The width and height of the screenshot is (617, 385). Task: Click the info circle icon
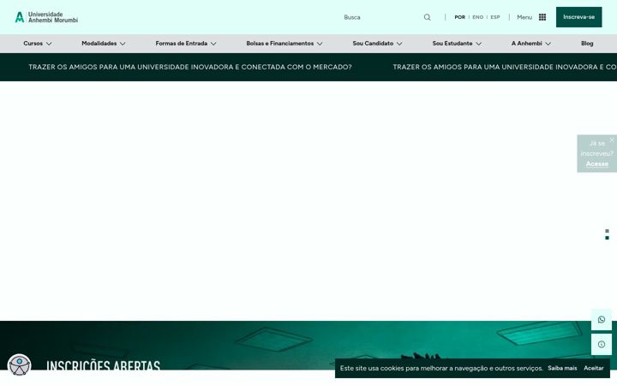click(602, 345)
